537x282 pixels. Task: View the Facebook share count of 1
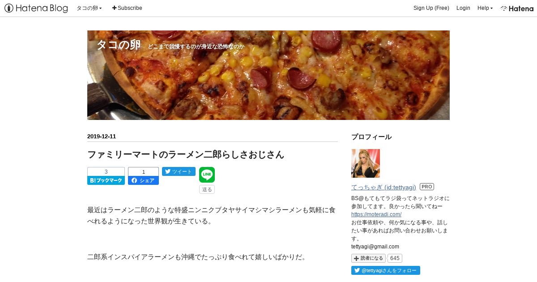click(143, 171)
